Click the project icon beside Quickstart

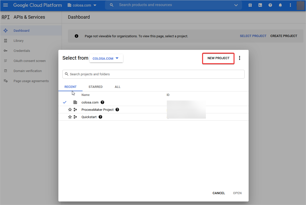point(75,117)
